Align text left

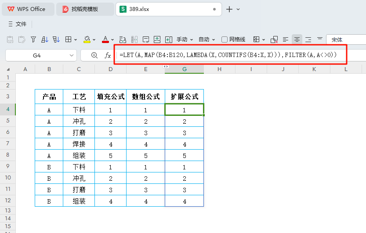pyautogui.click(x=286, y=39)
